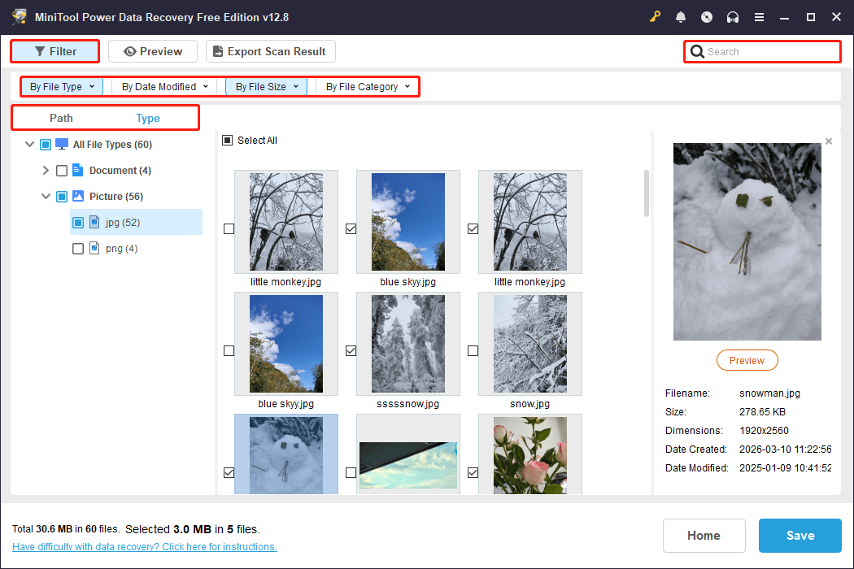Open the By File Type dropdown
The height and width of the screenshot is (569, 854).
[x=62, y=86]
